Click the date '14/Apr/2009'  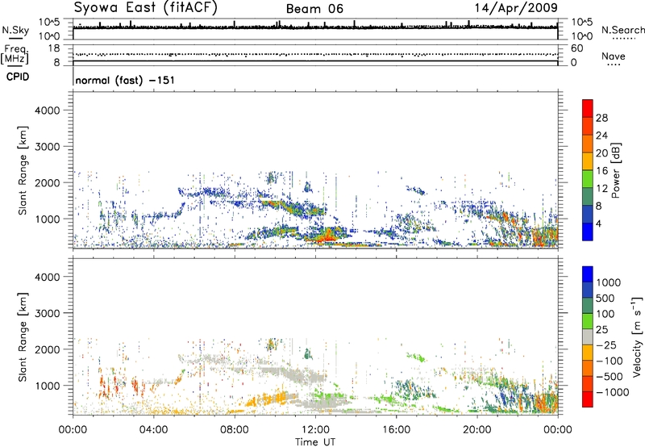click(516, 8)
